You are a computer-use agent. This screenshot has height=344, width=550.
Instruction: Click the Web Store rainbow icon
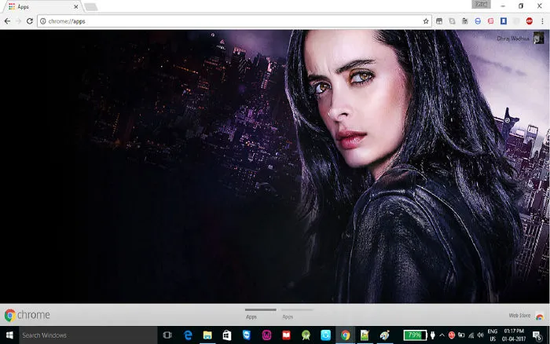click(x=540, y=317)
